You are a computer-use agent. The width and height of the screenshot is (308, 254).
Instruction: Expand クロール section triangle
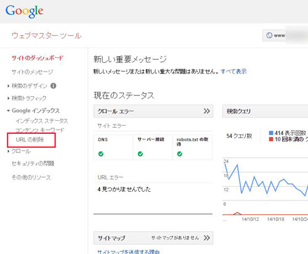tap(9, 151)
